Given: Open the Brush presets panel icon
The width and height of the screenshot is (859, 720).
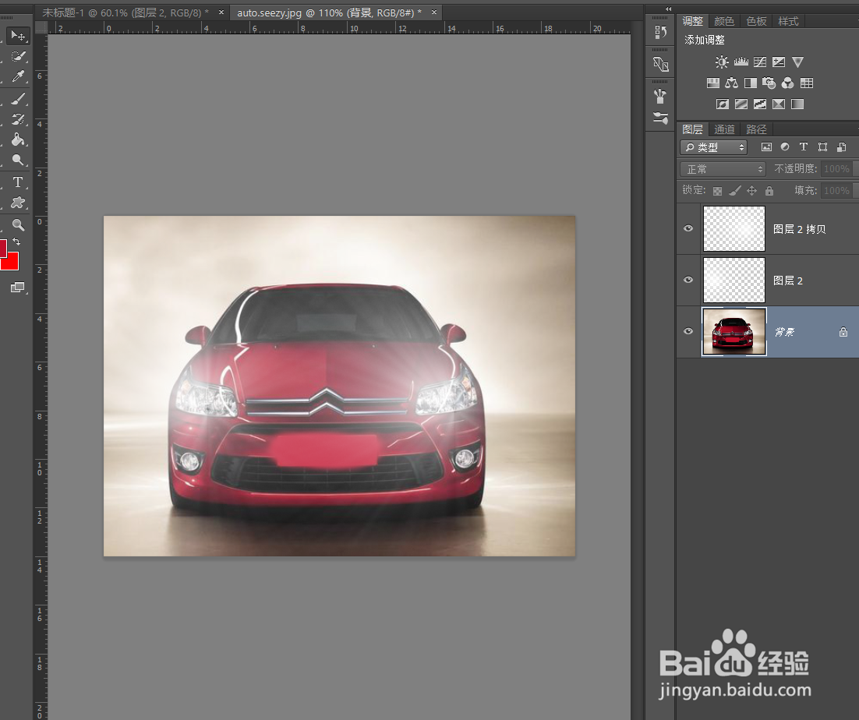Looking at the screenshot, I should (661, 97).
